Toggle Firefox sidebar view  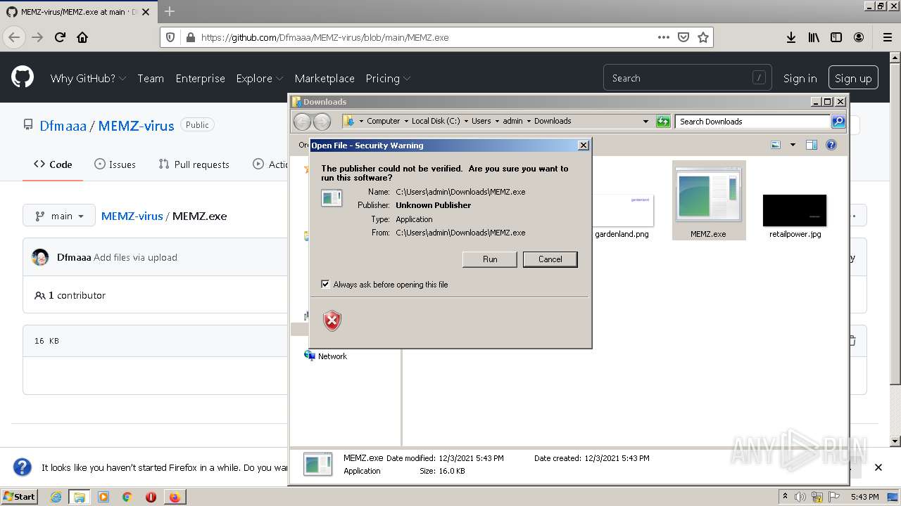click(836, 37)
